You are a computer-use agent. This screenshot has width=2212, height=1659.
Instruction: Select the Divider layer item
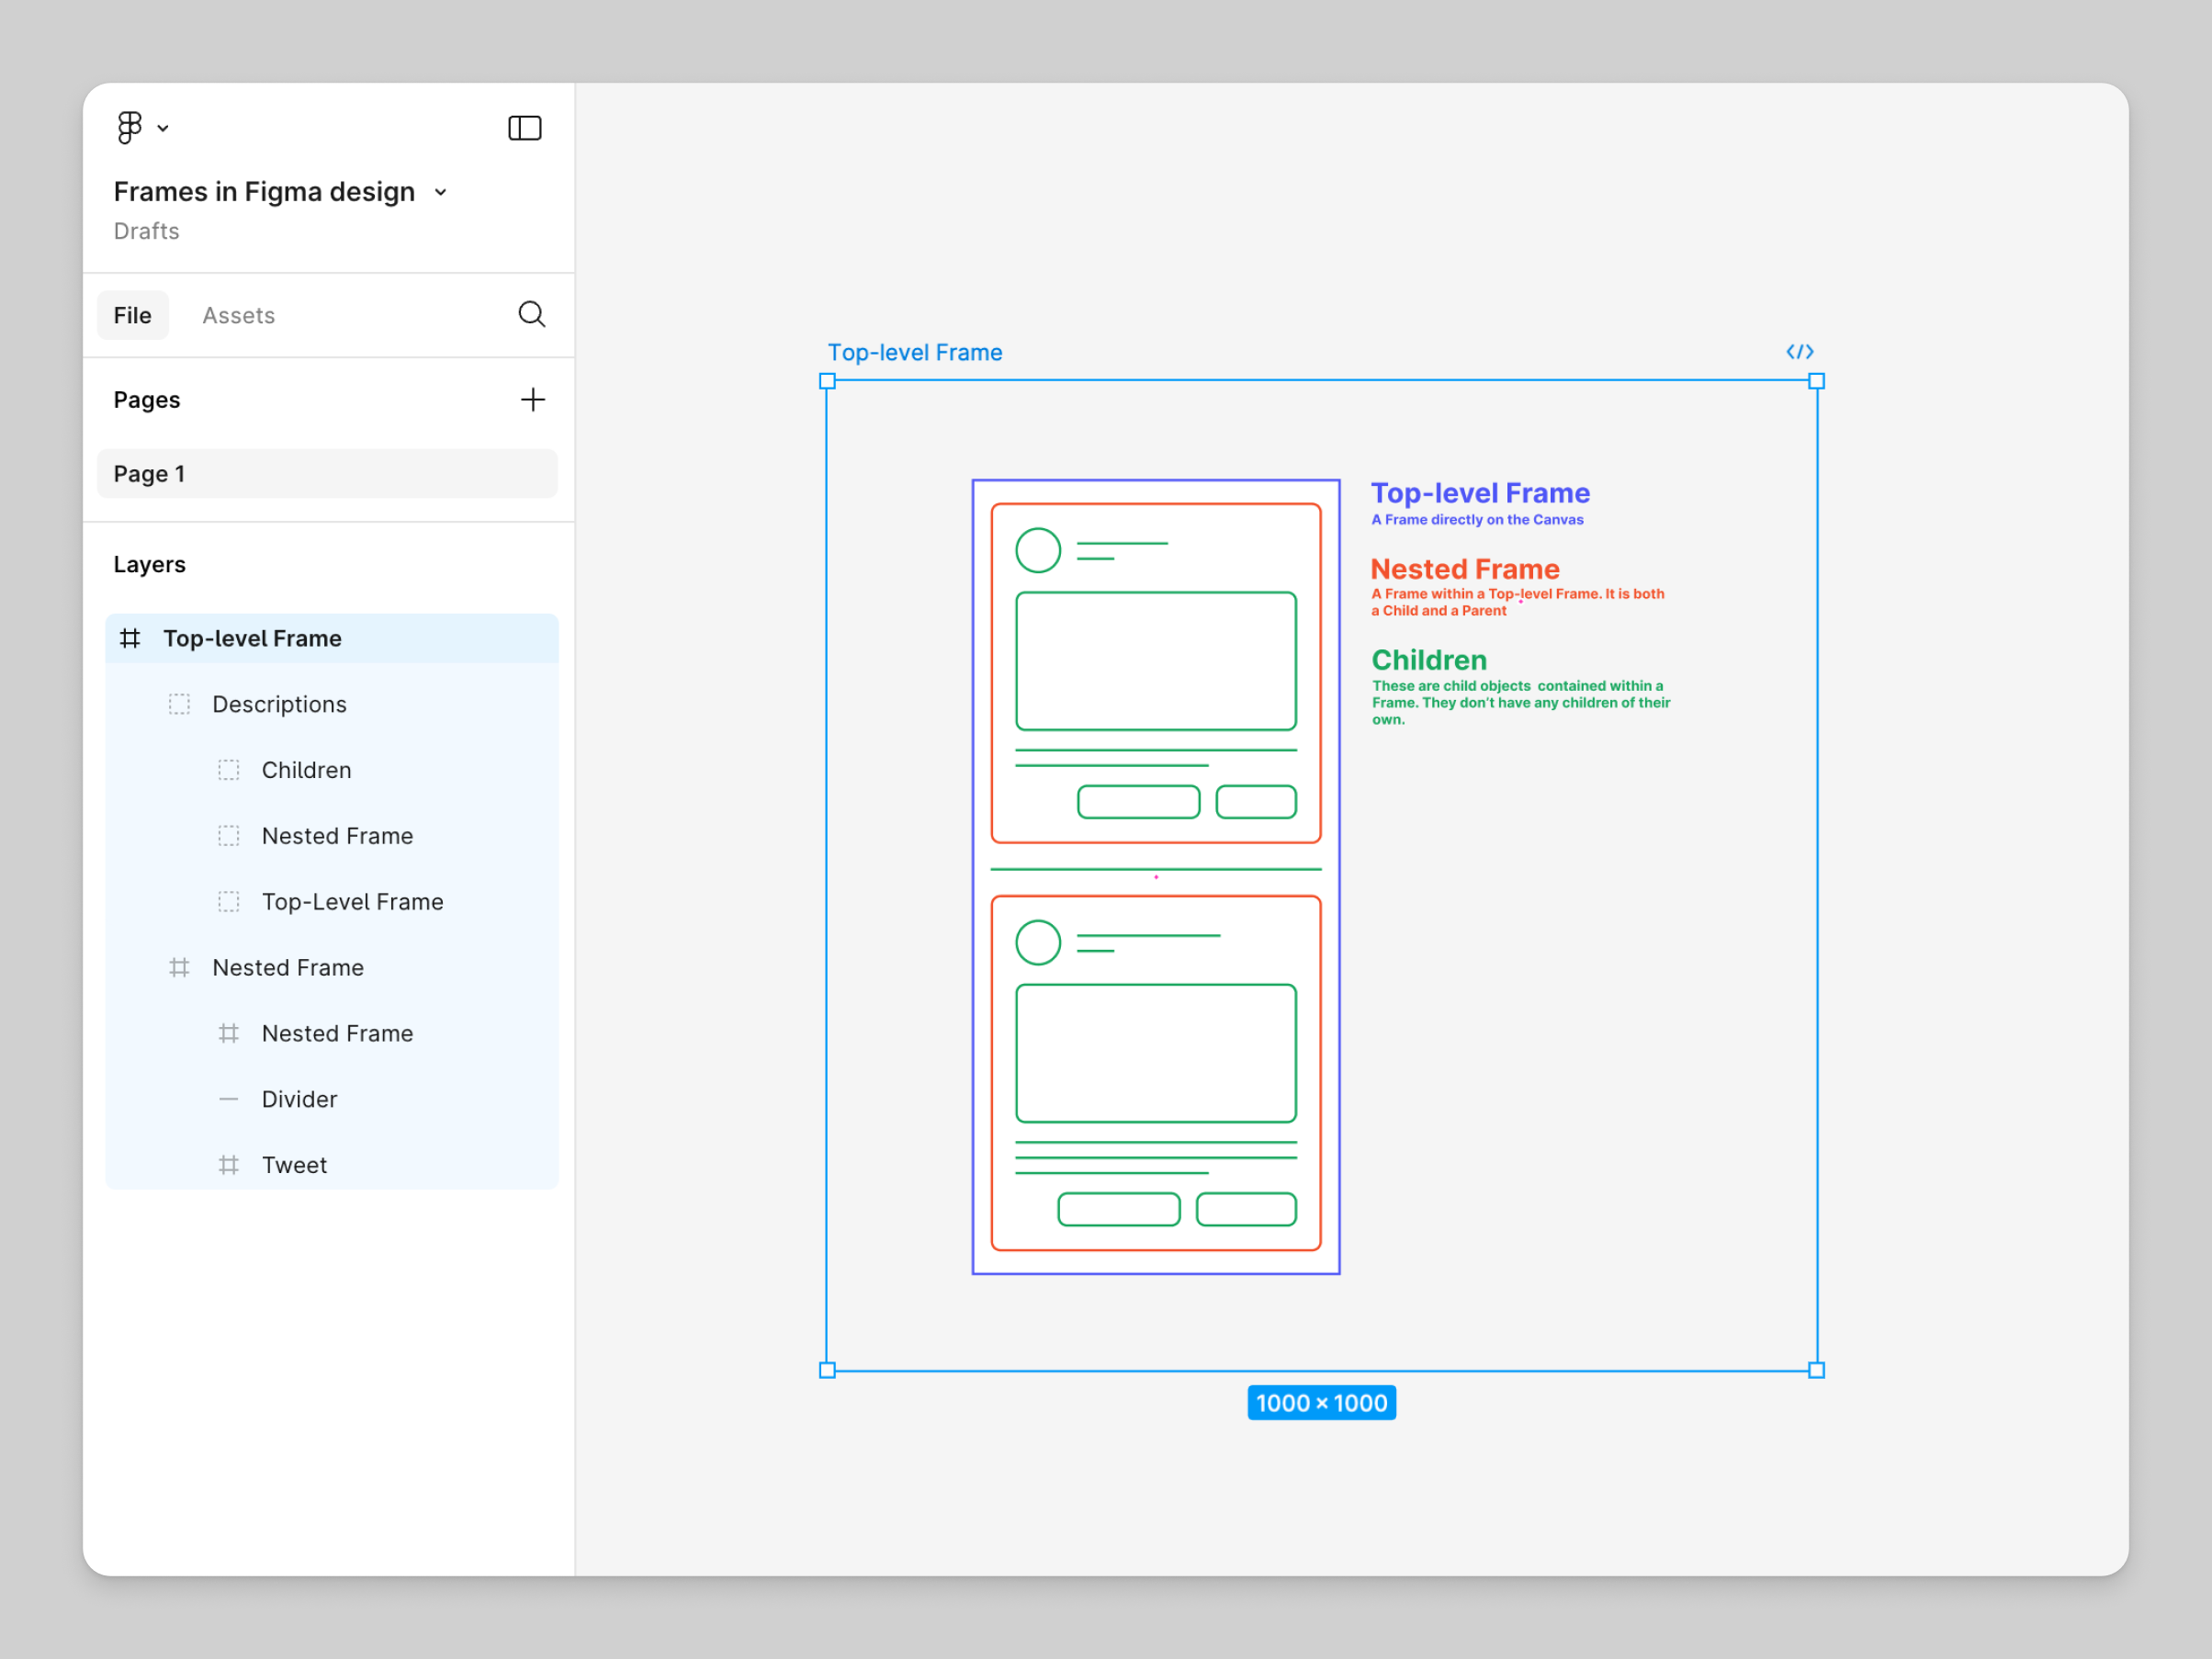pyautogui.click(x=298, y=1096)
